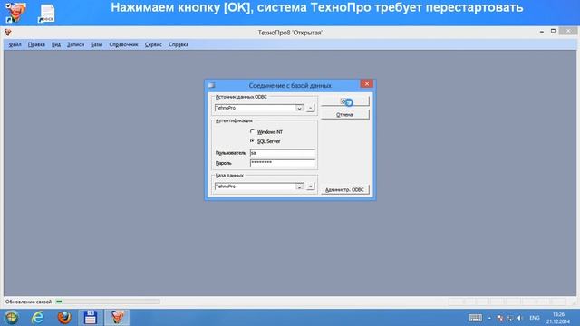
Task: Click the network icon in tray
Action: coord(510,318)
